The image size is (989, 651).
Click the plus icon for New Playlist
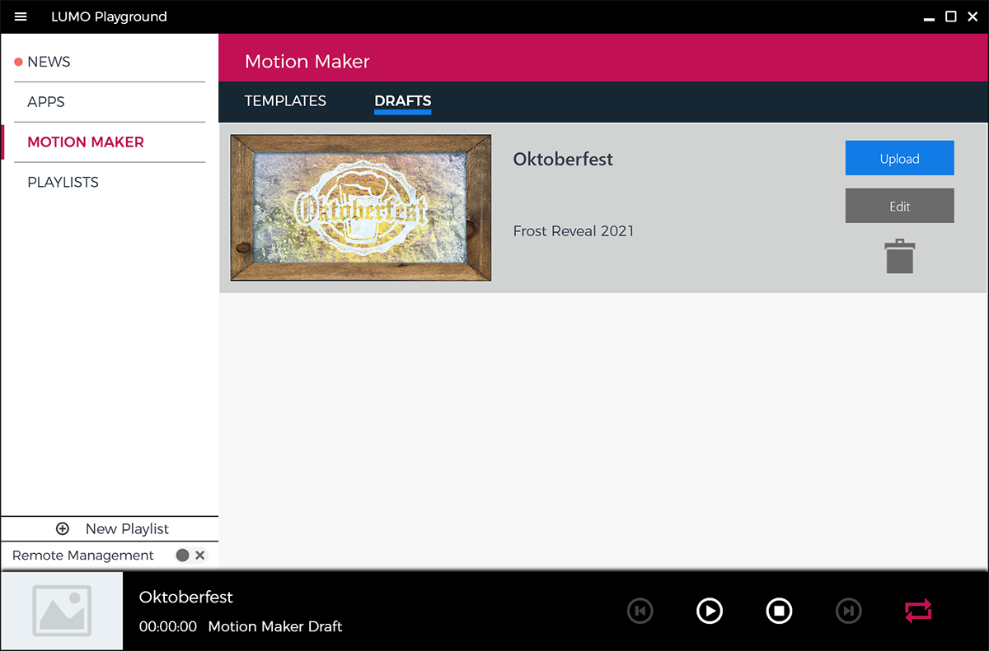63,529
